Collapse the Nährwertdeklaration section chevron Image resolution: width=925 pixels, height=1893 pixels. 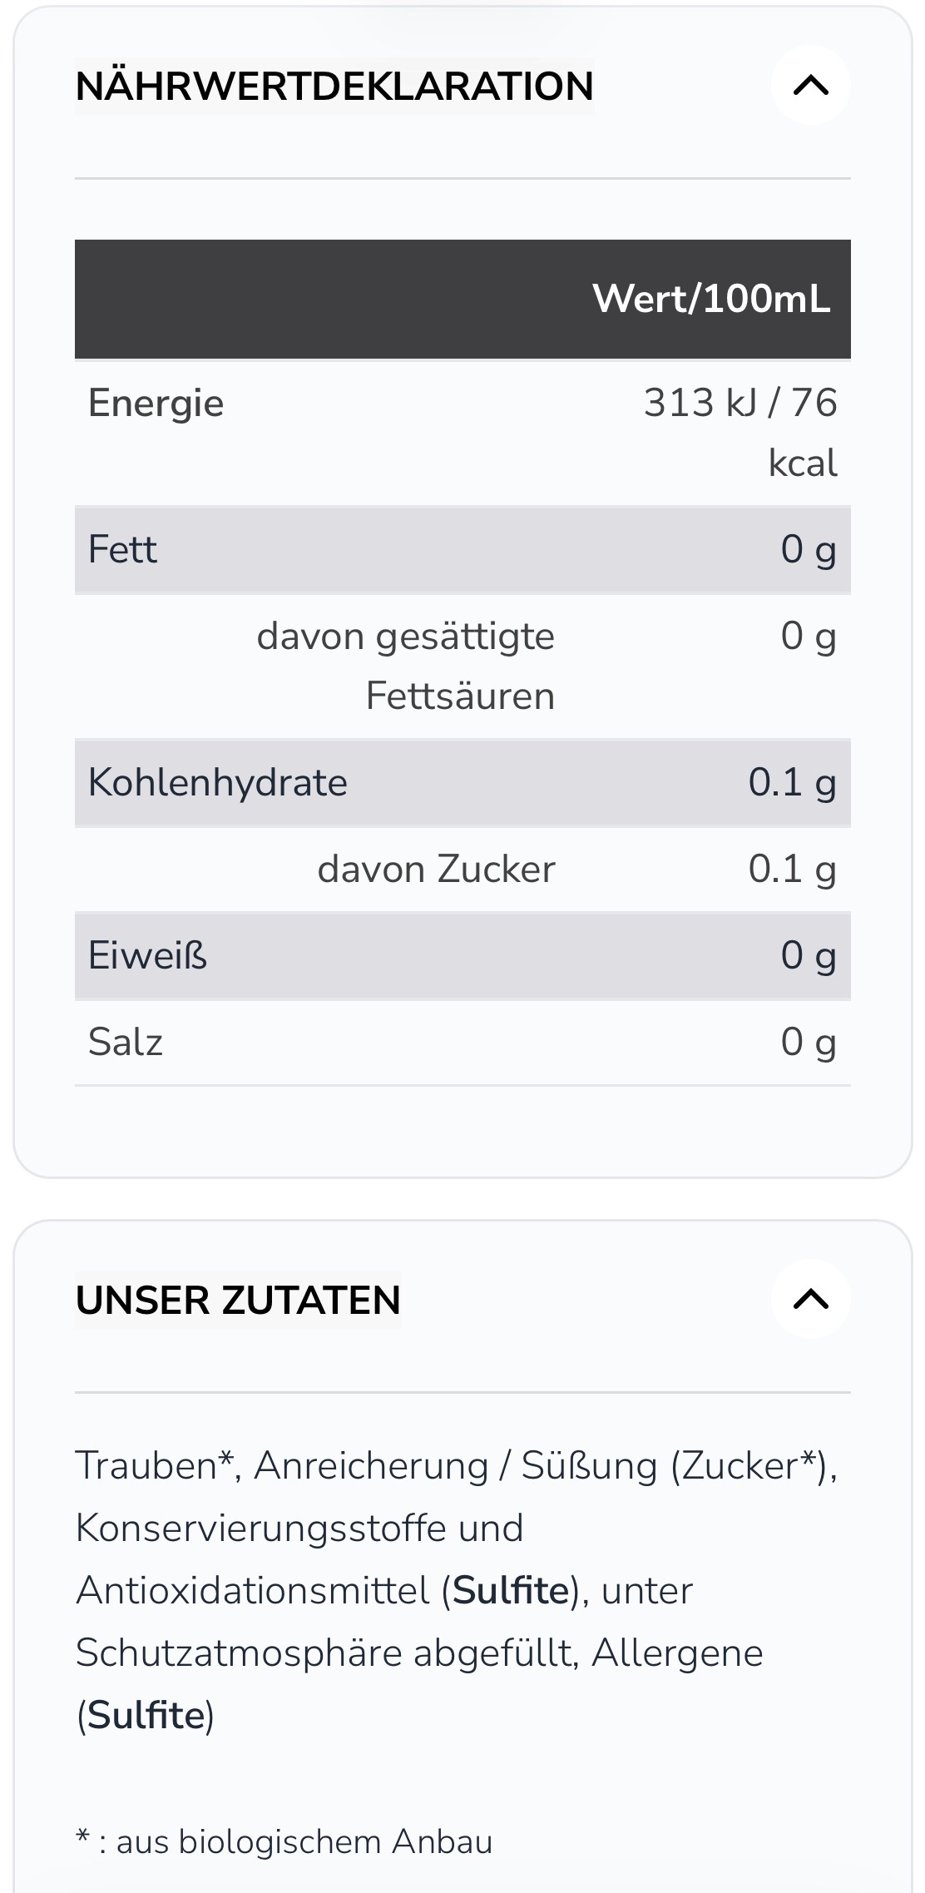pyautogui.click(x=810, y=85)
